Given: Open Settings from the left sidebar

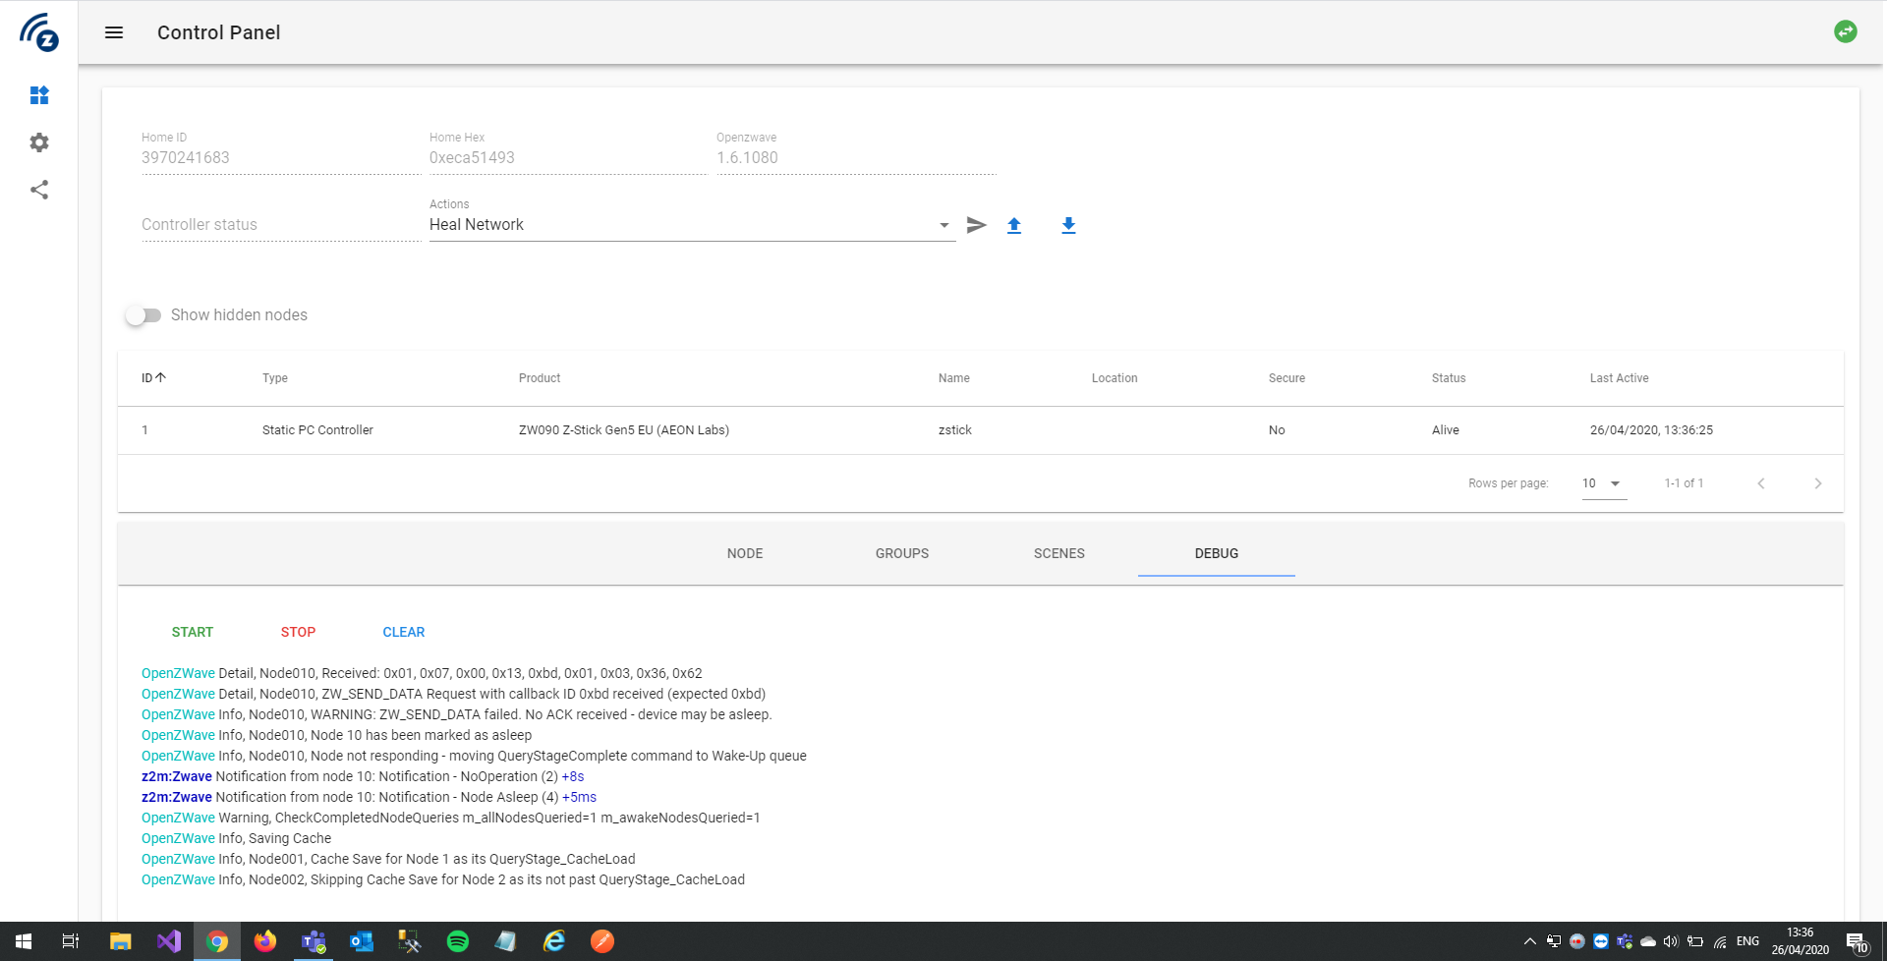Looking at the screenshot, I should click(39, 142).
